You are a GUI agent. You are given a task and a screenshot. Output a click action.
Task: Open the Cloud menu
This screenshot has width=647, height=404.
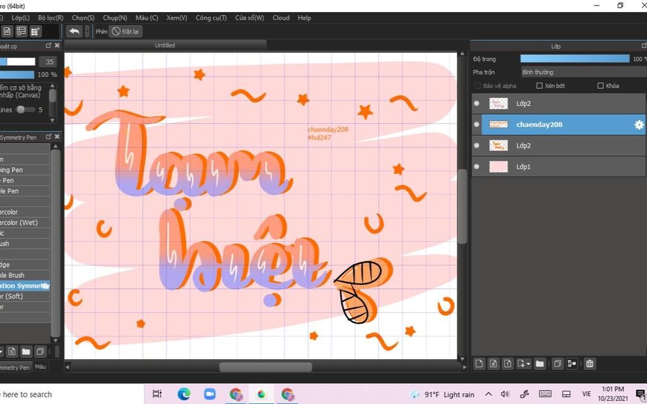point(281,18)
